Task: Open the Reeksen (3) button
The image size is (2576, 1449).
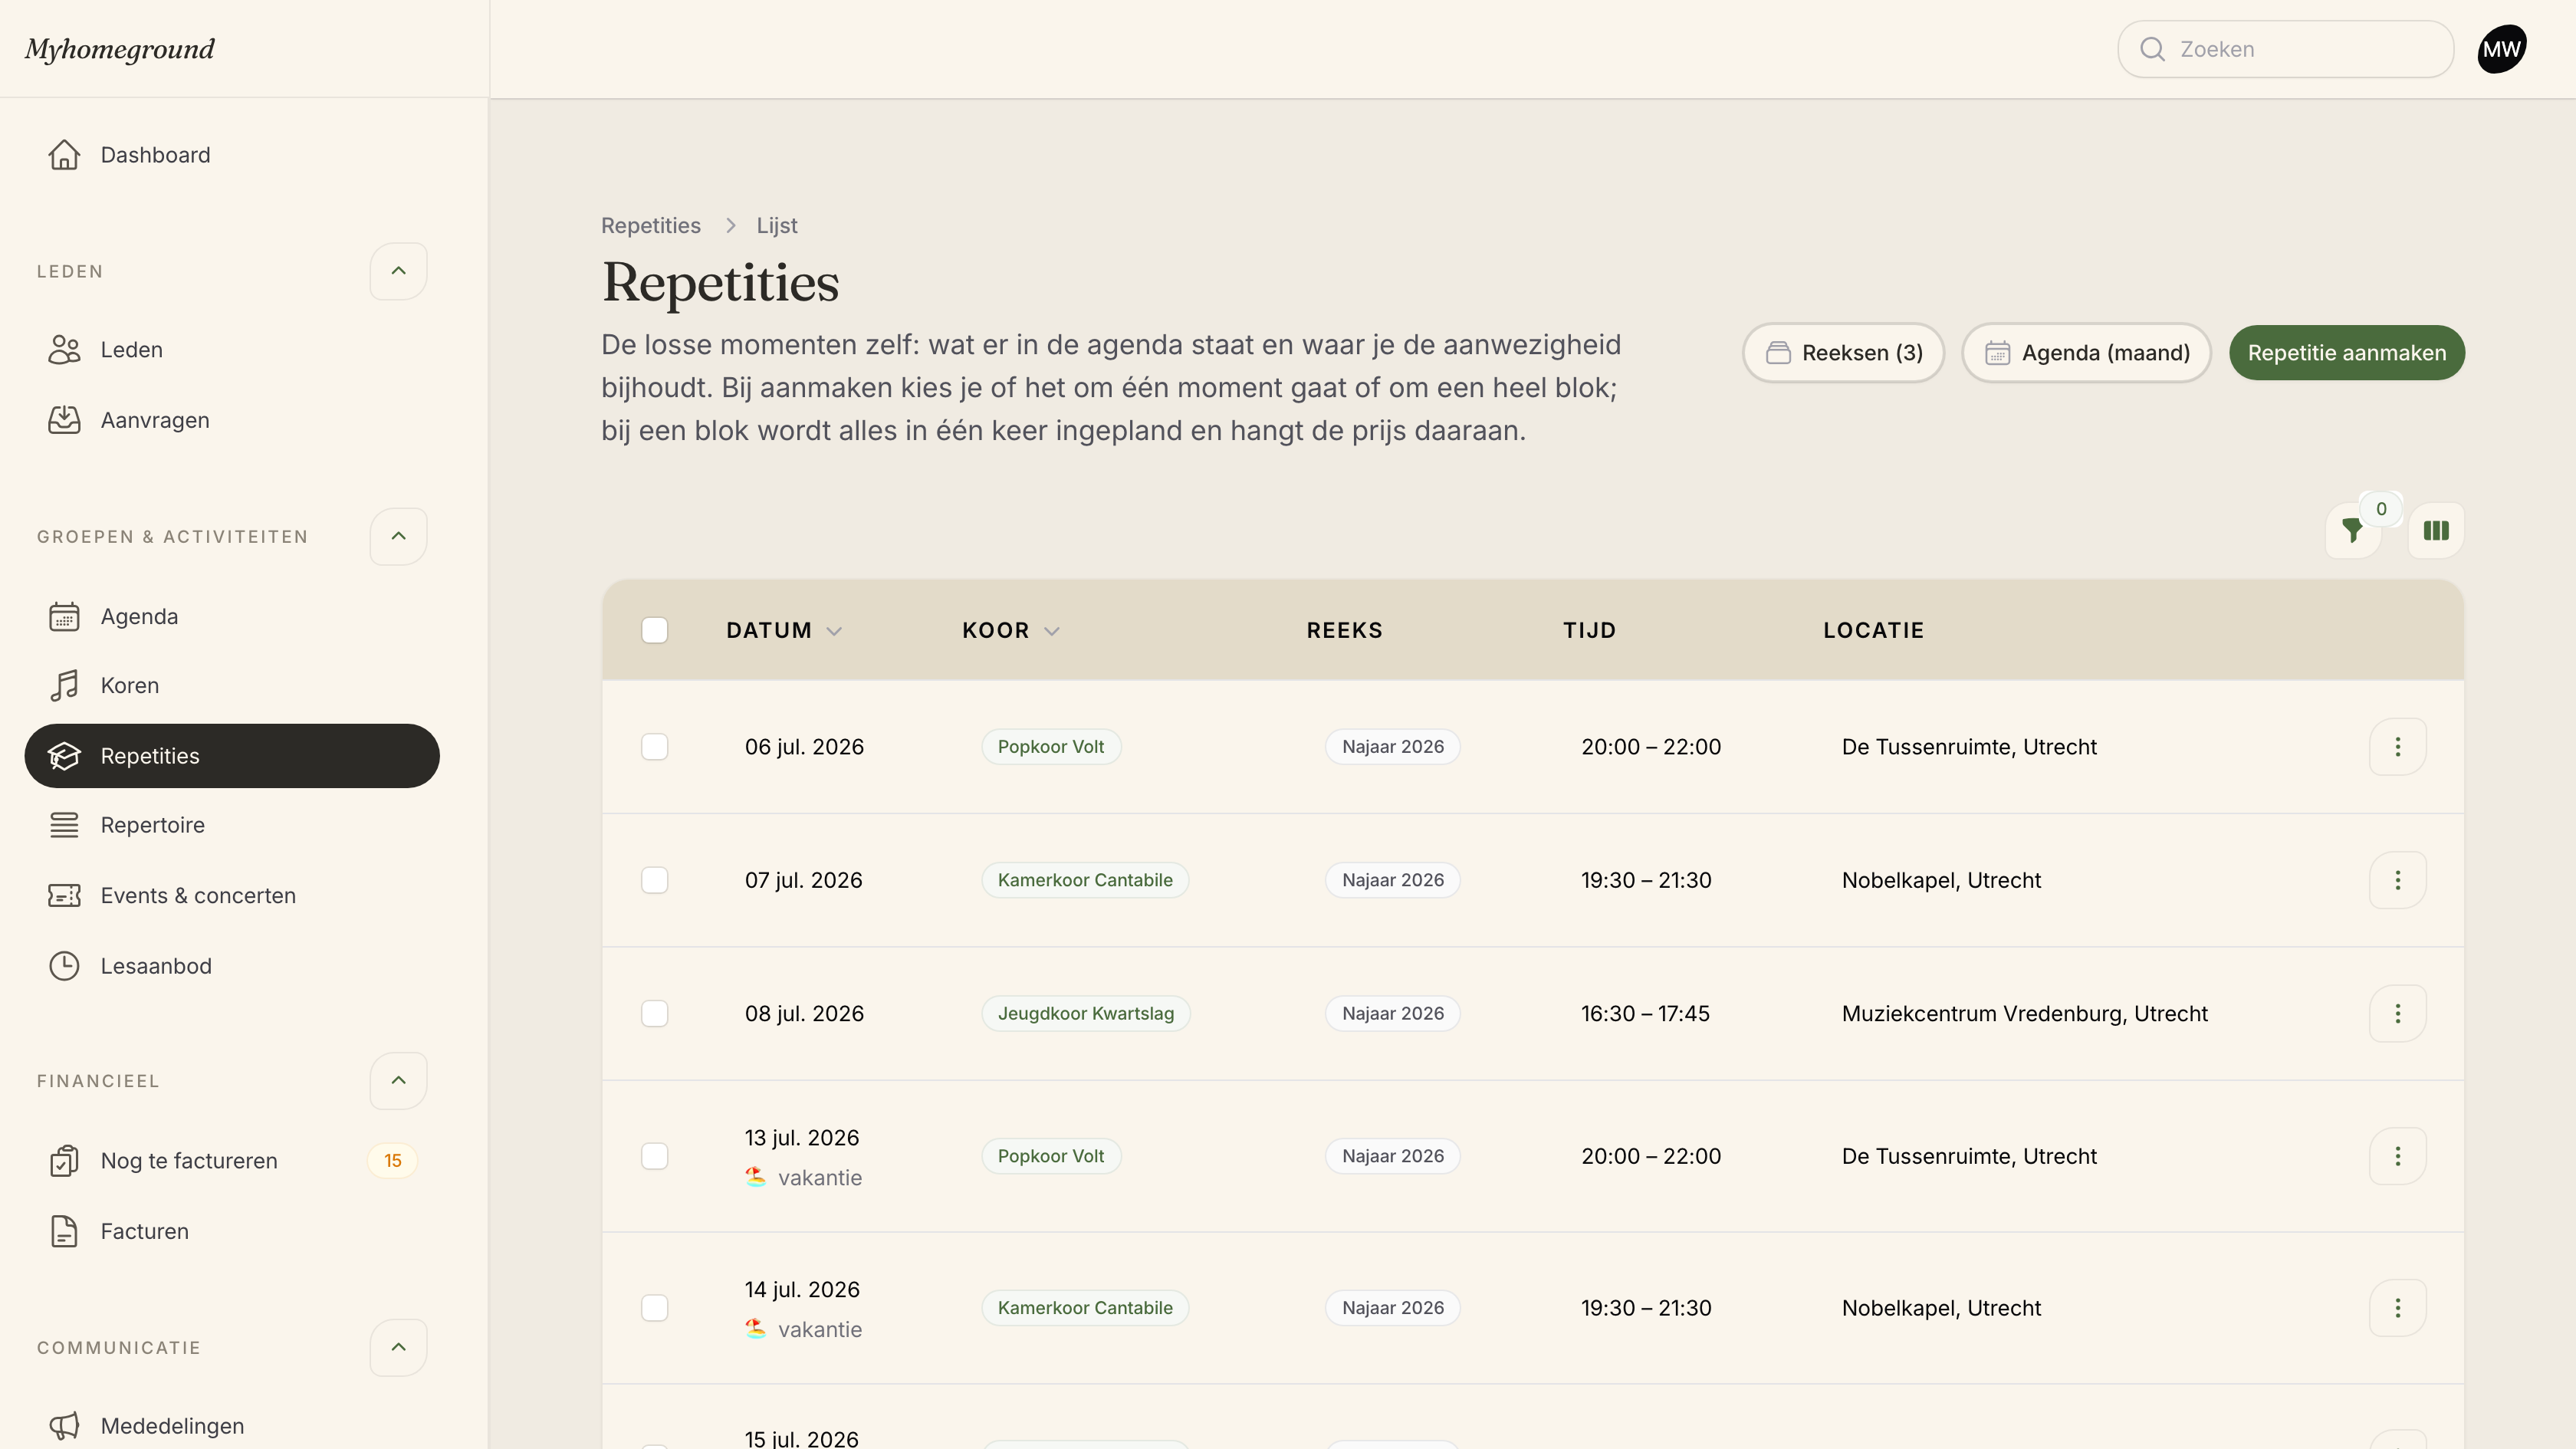Action: 1843,353
